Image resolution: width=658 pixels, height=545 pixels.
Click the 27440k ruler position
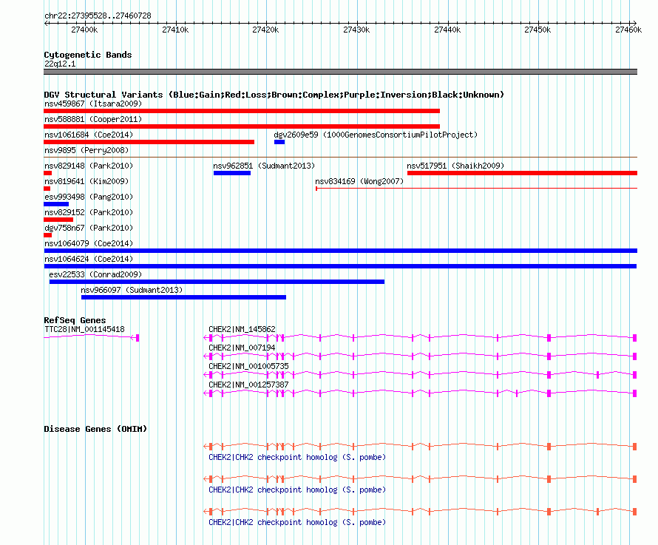click(x=447, y=30)
